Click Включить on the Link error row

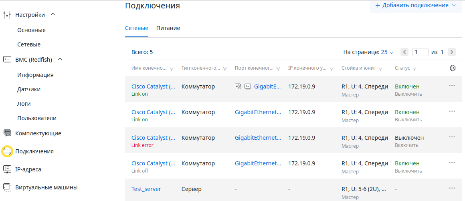406,145
